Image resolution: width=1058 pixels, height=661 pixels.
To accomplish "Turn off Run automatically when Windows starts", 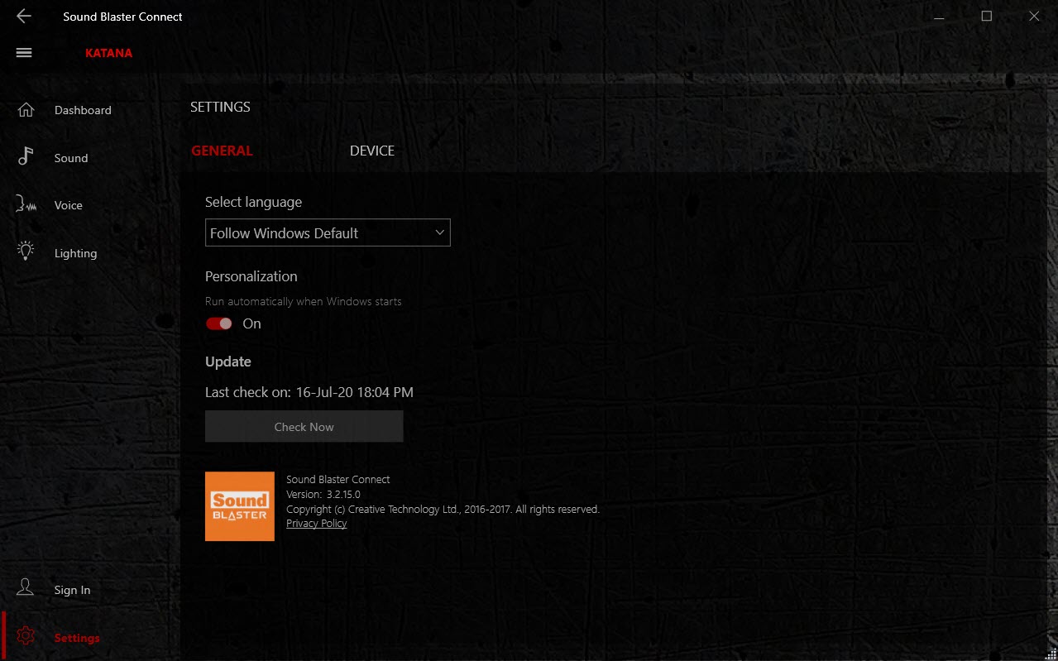I will coord(219,323).
